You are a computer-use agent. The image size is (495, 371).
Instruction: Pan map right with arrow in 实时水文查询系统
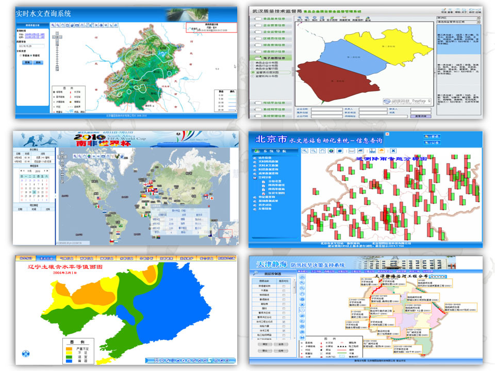[61, 37]
